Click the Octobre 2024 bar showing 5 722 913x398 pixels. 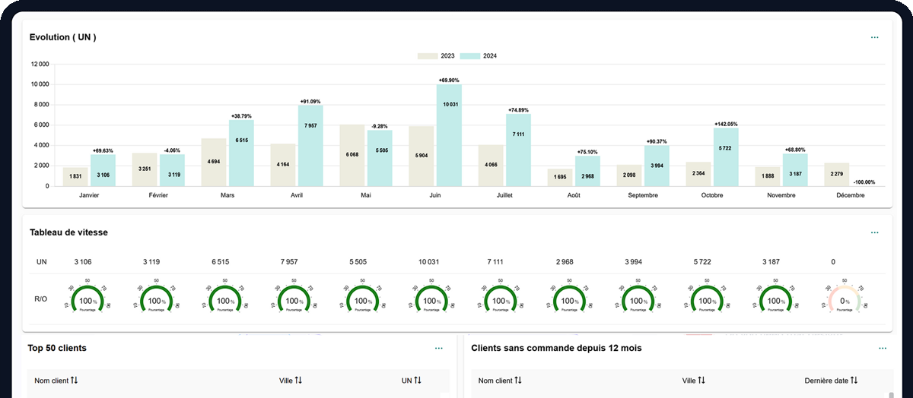click(x=726, y=157)
